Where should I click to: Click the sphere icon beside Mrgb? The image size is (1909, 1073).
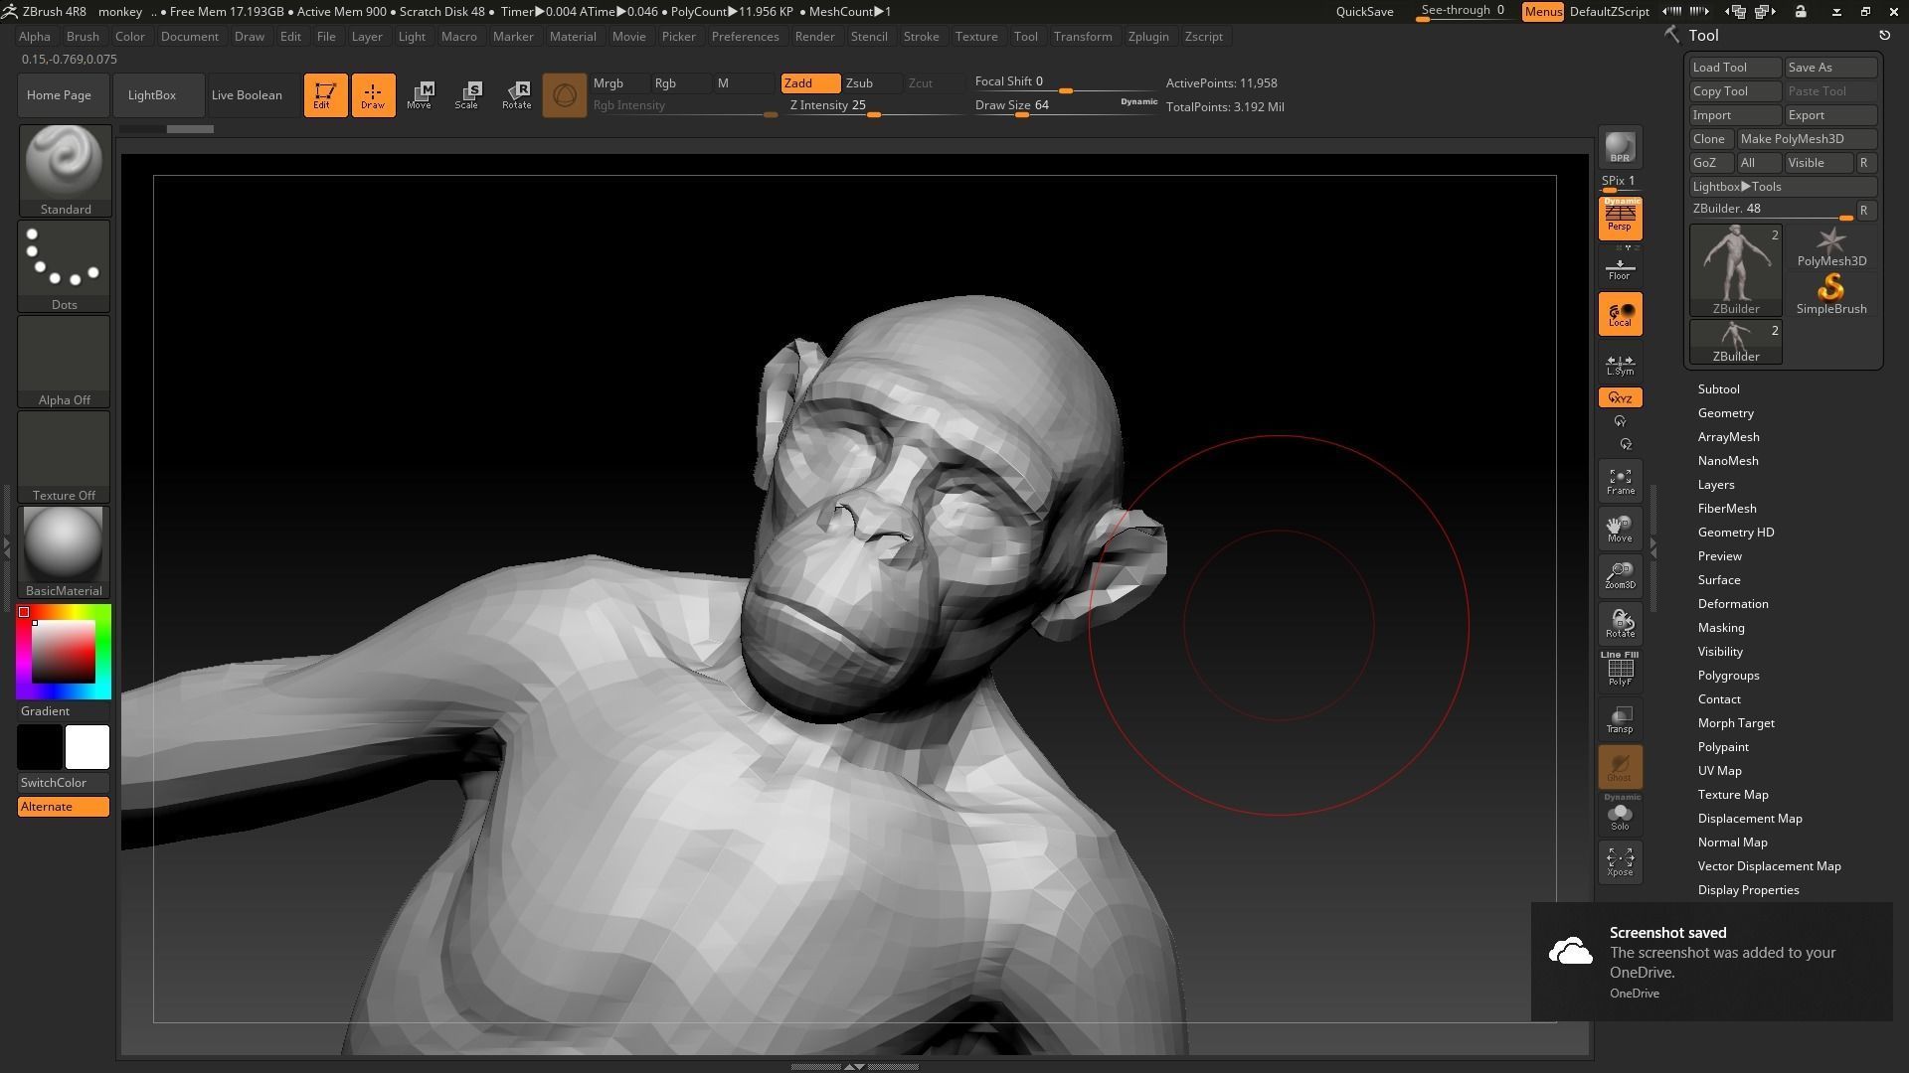(x=565, y=95)
